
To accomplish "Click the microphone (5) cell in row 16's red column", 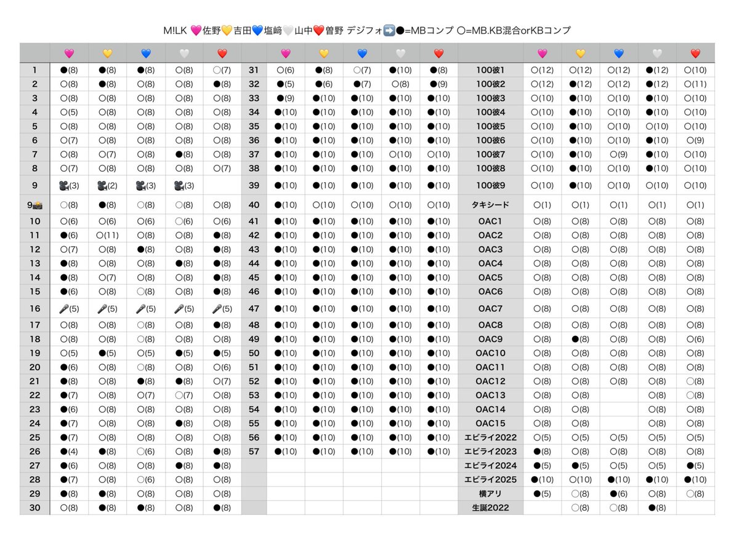I will coord(222,308).
